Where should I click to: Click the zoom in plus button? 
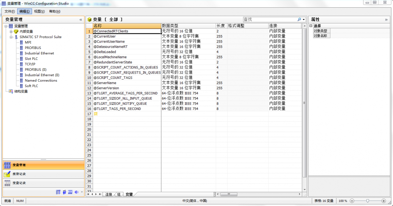coord(383,201)
